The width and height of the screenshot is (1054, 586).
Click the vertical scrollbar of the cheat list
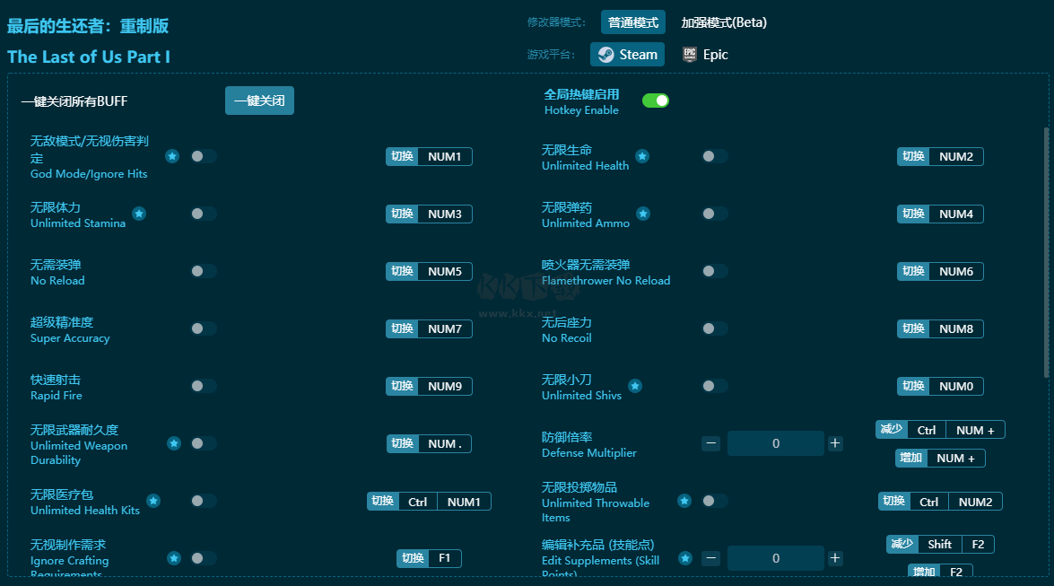[x=1046, y=252]
